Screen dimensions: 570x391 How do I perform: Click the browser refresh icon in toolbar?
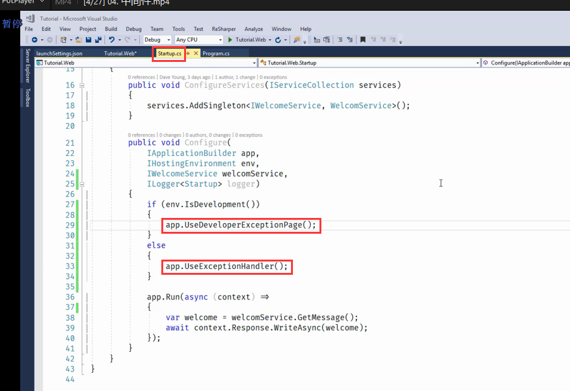(x=278, y=40)
